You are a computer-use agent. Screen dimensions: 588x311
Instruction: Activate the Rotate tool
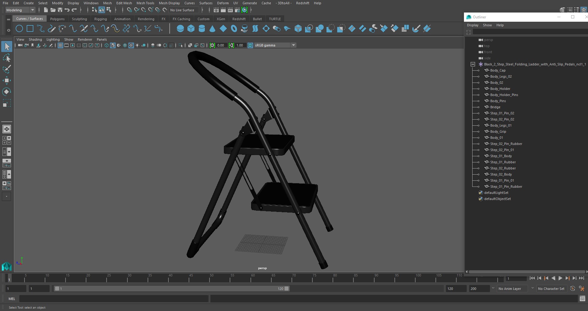[x=6, y=92]
